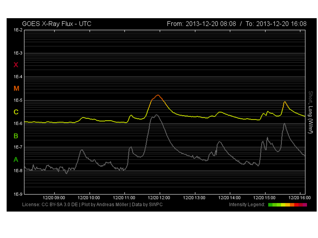The width and height of the screenshot is (318, 238).
Task: Click the GOES X-Ray Flux - UTC title
Action: point(56,24)
